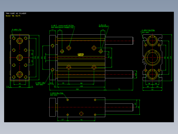Image resolution: width=178 pixels, height=134 pixels.
Task: Select the '2-Rc1/8' port connection callout
Action: point(102,25)
